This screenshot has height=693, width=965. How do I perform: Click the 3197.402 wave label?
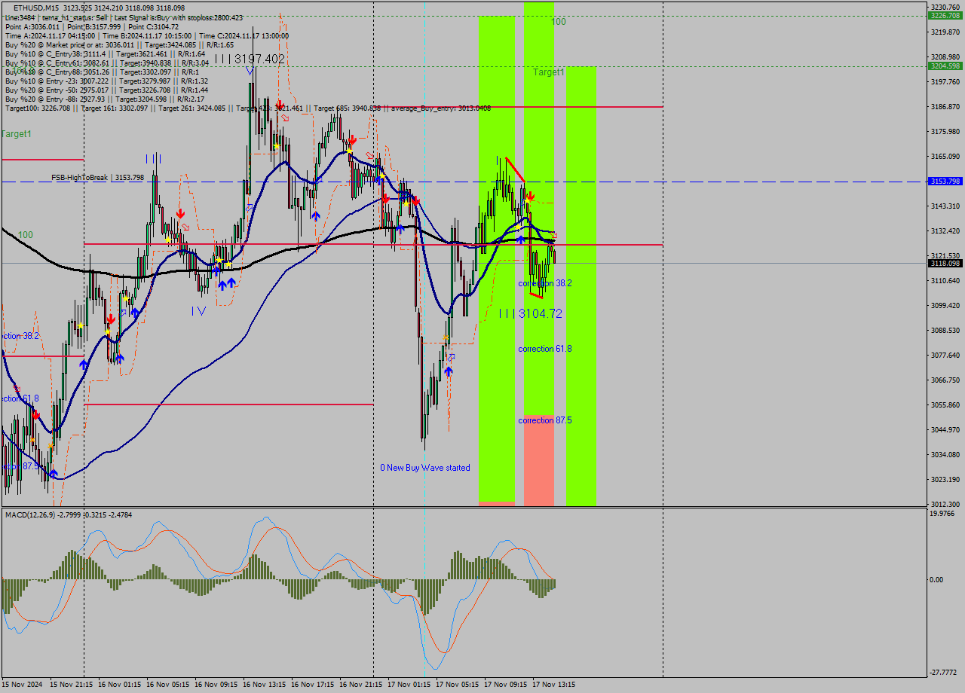pos(250,59)
